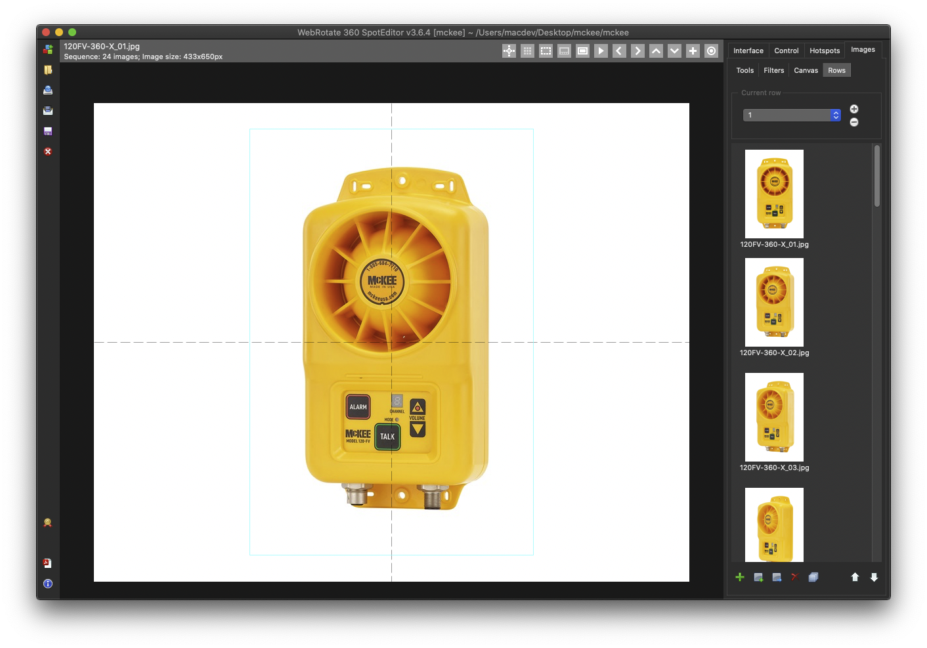The image size is (927, 648).
Task: Click the blue info icon
Action: click(48, 584)
